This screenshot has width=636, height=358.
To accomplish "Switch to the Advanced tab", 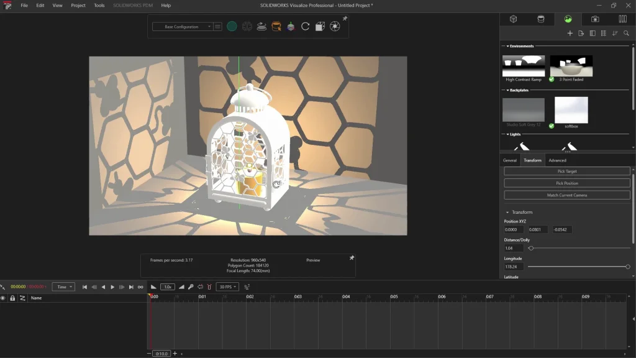I will [557, 160].
